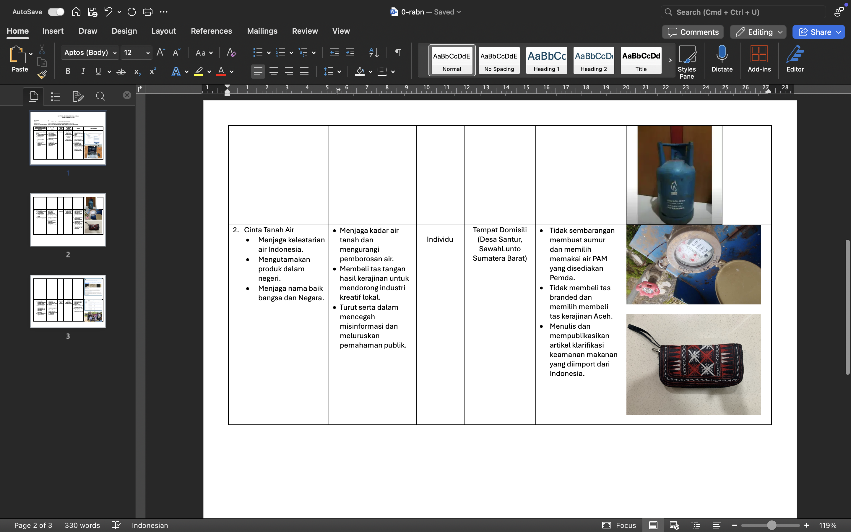Expand the font size dropdown
851x532 pixels.
coord(148,53)
